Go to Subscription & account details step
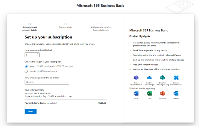This screenshot has height=126, width=199. (x=30, y=24)
